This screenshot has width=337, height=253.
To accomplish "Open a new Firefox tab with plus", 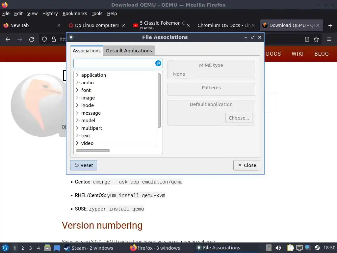I will (330, 26).
